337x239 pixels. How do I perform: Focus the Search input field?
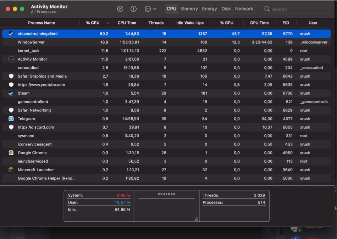[295, 9]
